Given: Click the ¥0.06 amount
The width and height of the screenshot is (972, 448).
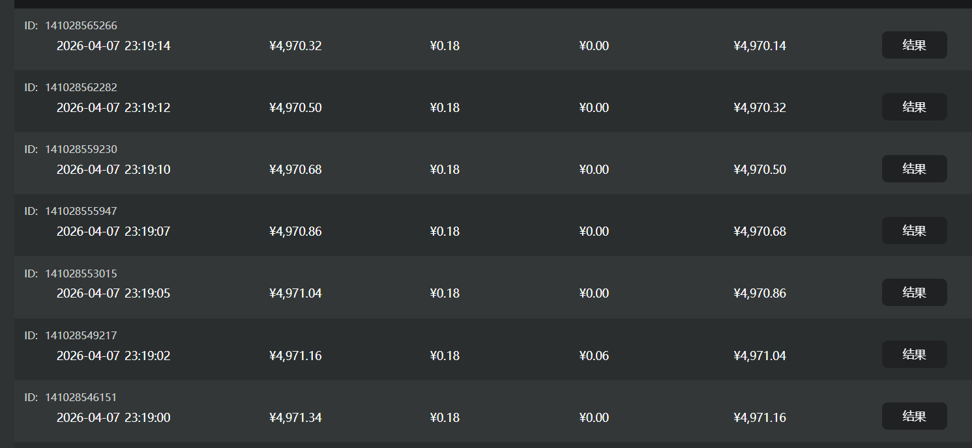Looking at the screenshot, I should (594, 356).
